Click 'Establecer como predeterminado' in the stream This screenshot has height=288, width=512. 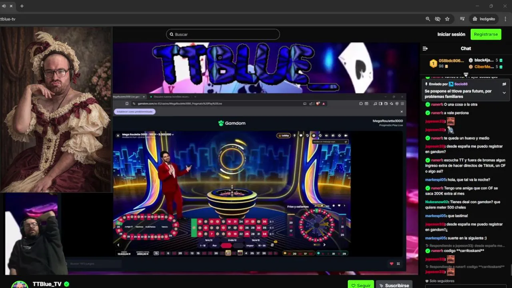tap(135, 112)
